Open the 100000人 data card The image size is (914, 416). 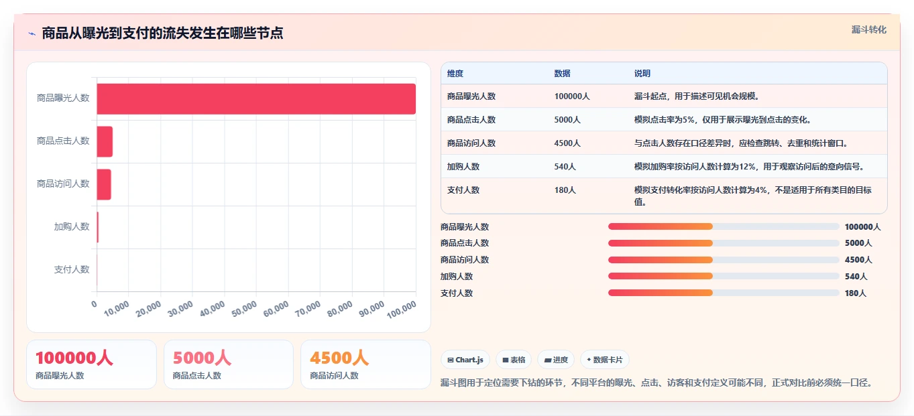click(91, 364)
